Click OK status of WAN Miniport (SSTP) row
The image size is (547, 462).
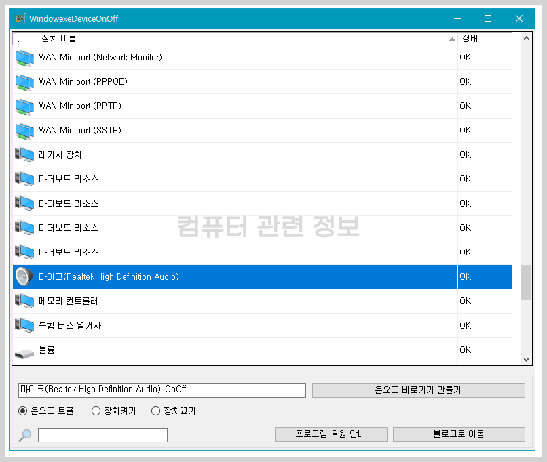465,131
